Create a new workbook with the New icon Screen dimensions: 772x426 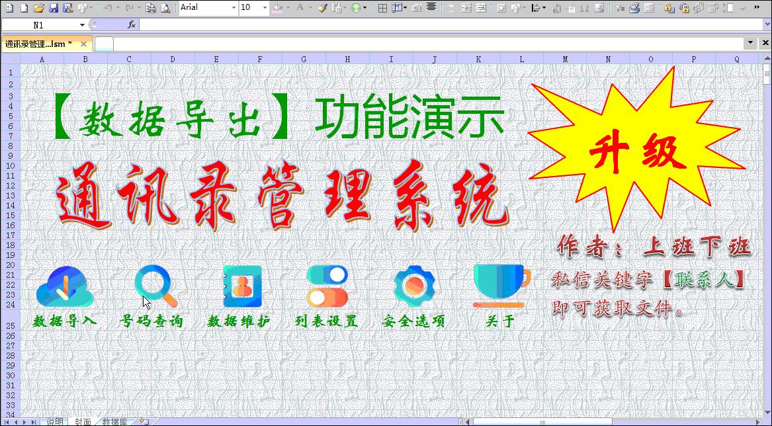pos(24,8)
